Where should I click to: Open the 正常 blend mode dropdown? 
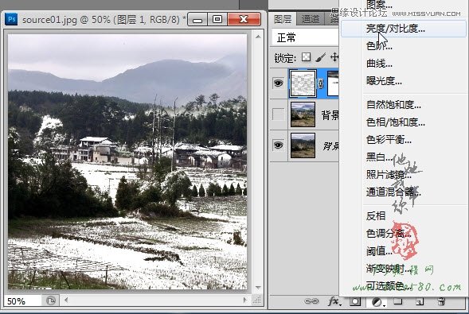point(305,38)
